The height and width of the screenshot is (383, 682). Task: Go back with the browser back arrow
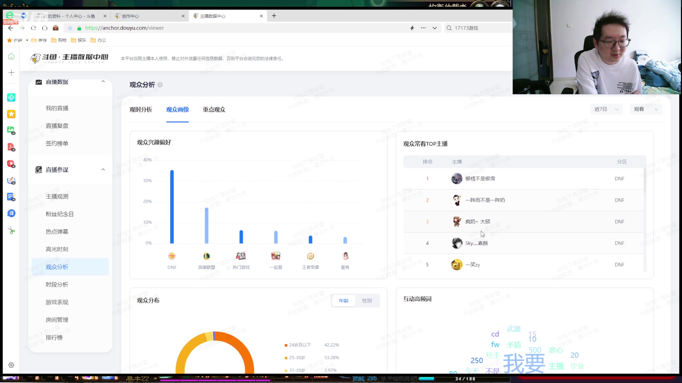[11, 28]
